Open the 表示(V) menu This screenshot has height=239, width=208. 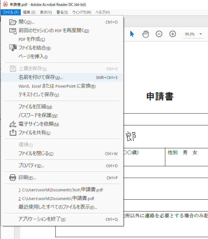tap(46, 12)
